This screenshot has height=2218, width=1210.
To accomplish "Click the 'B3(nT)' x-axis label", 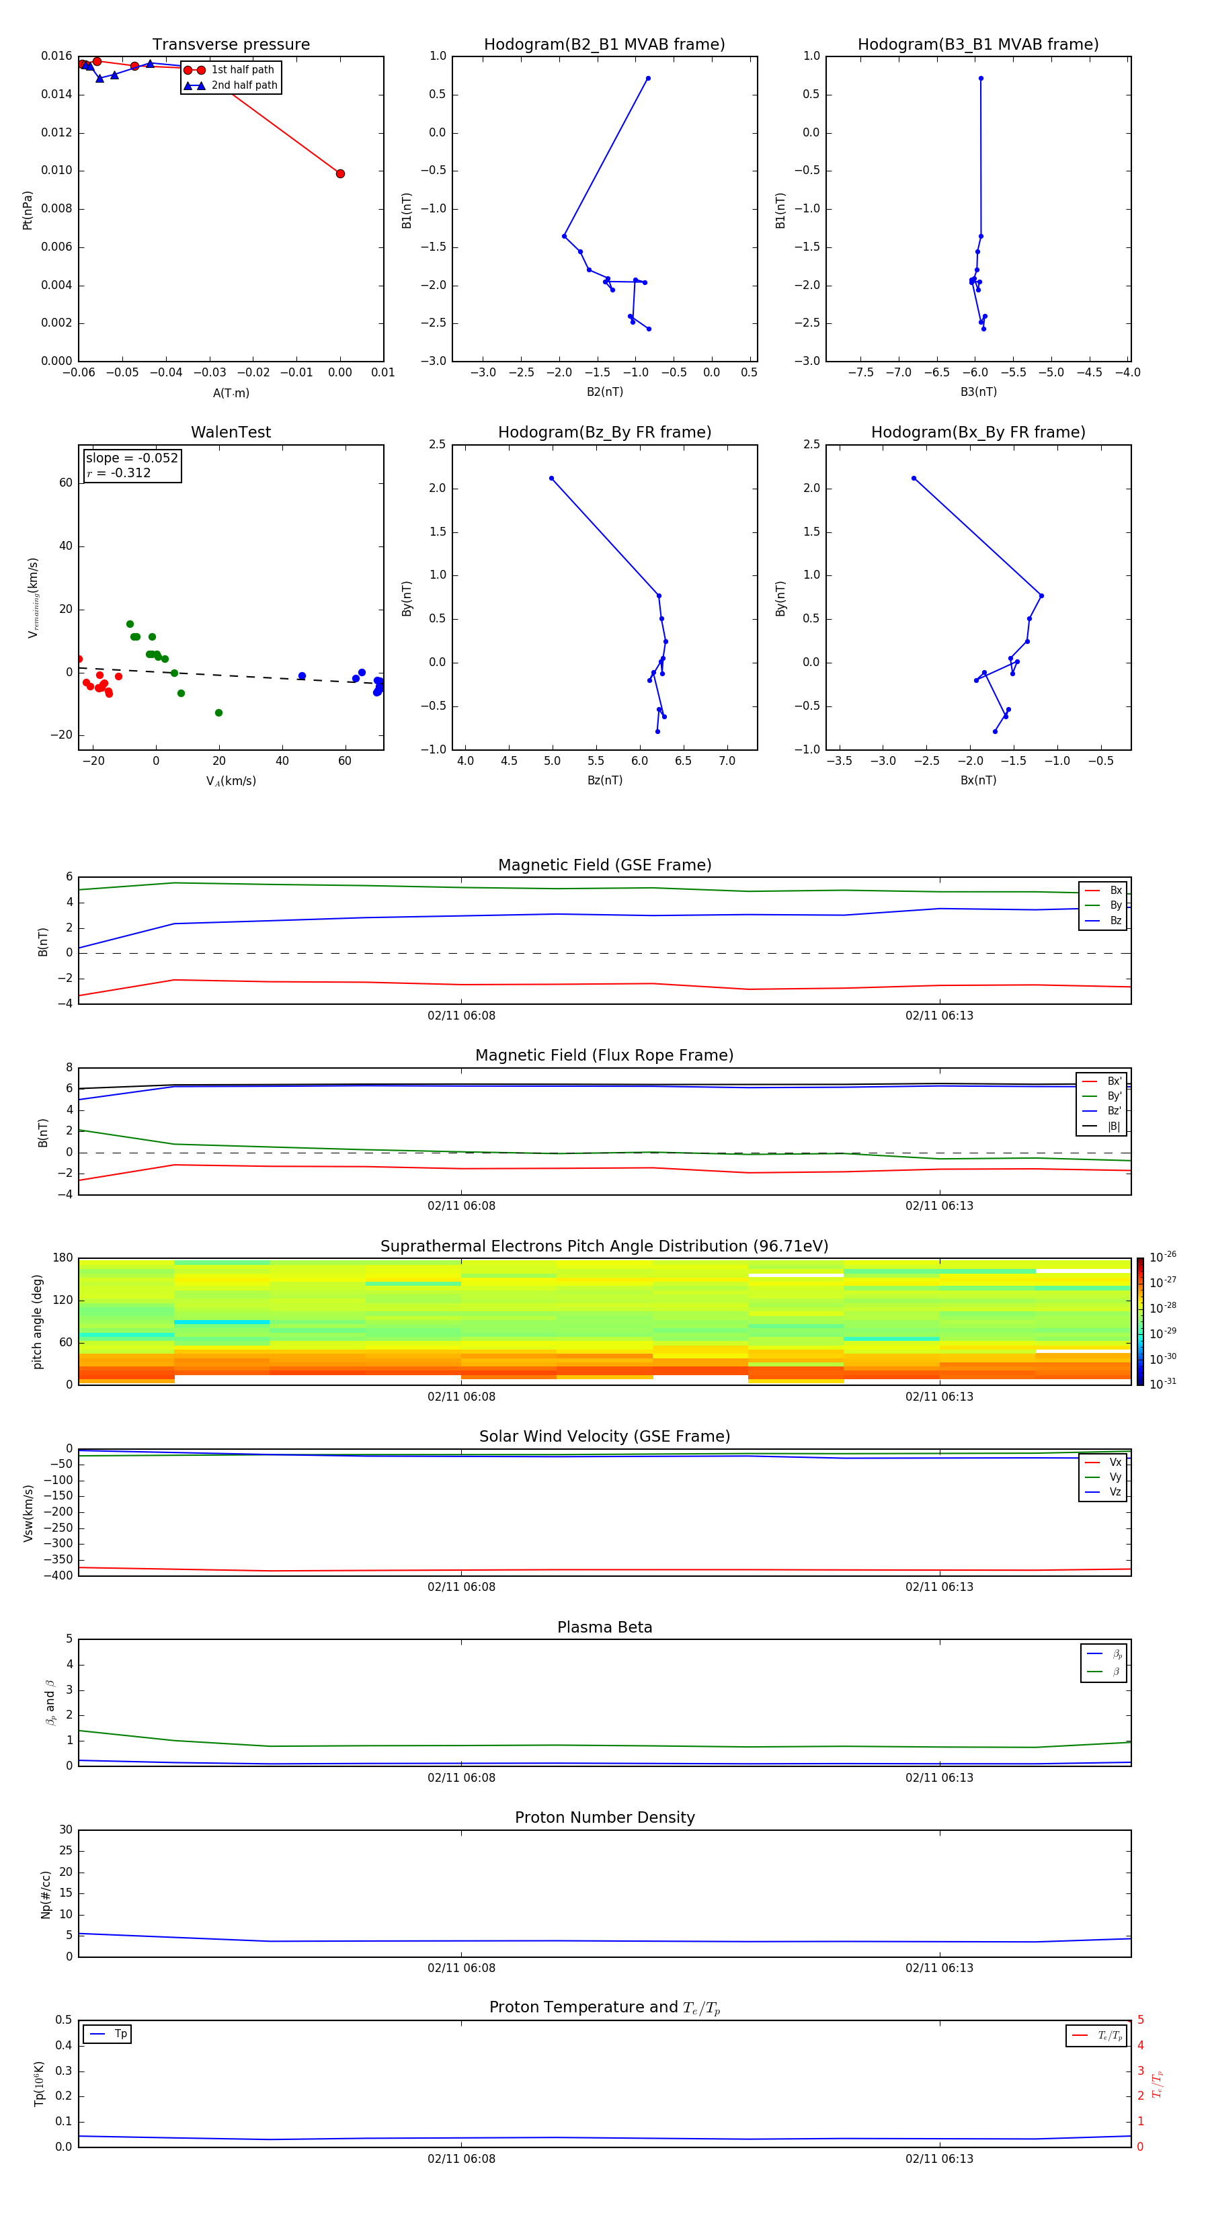I will 978,392.
